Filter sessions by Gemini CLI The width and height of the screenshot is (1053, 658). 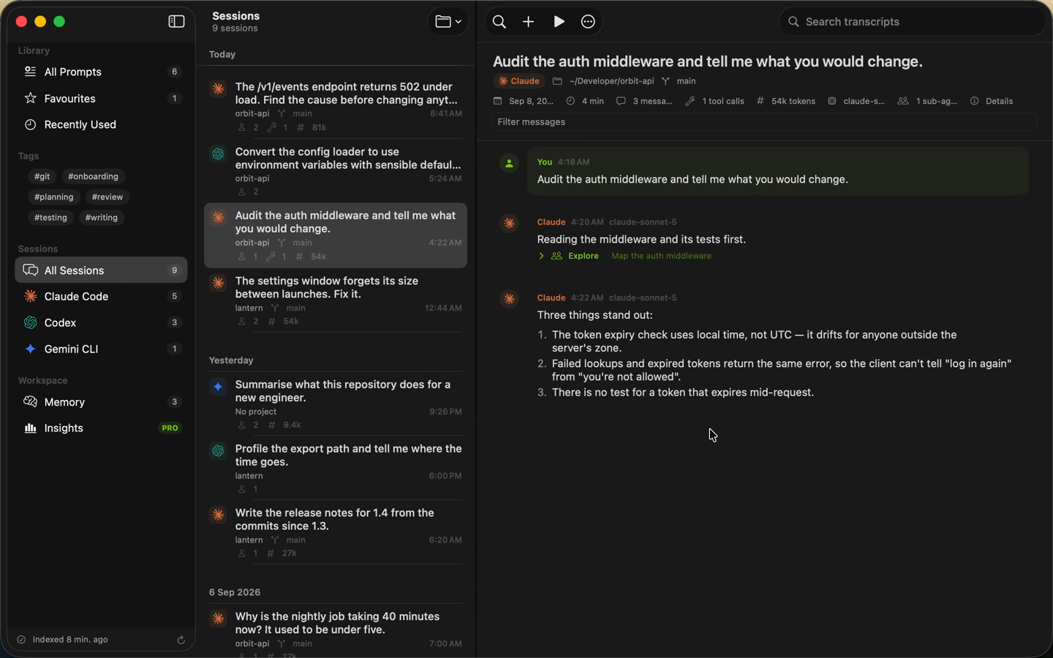tap(101, 349)
